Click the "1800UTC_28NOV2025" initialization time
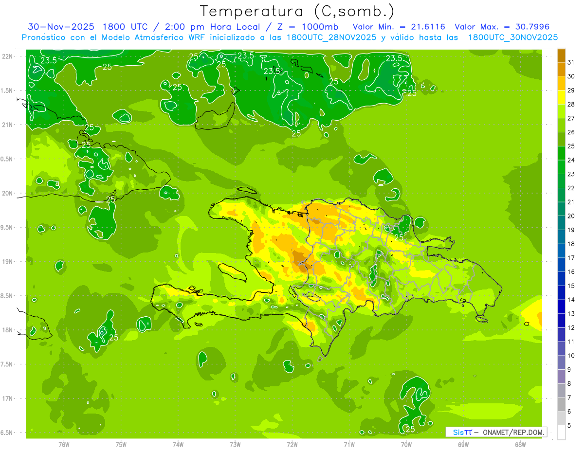This screenshot has width=584, height=451. [331, 37]
